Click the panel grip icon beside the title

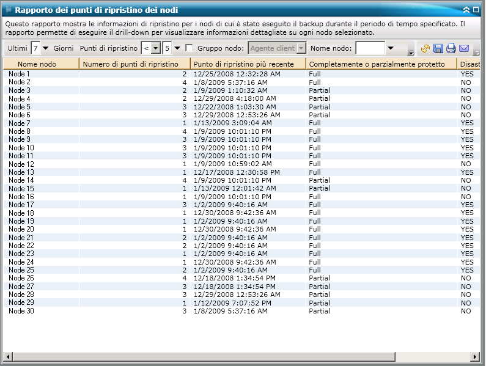(x=9, y=10)
